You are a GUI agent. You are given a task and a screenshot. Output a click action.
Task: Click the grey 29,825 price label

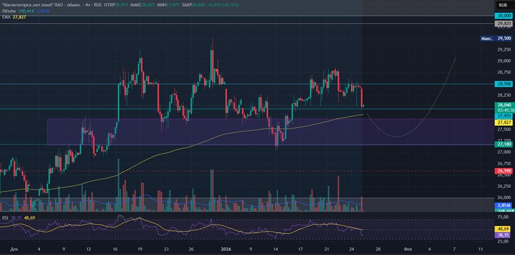(x=504, y=24)
